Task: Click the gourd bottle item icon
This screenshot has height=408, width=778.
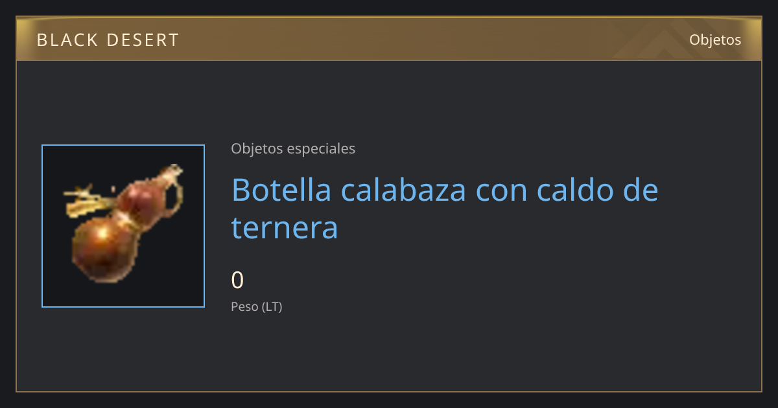Action: (123, 226)
